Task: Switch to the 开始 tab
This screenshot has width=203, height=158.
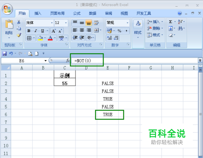Action: pos(22,13)
